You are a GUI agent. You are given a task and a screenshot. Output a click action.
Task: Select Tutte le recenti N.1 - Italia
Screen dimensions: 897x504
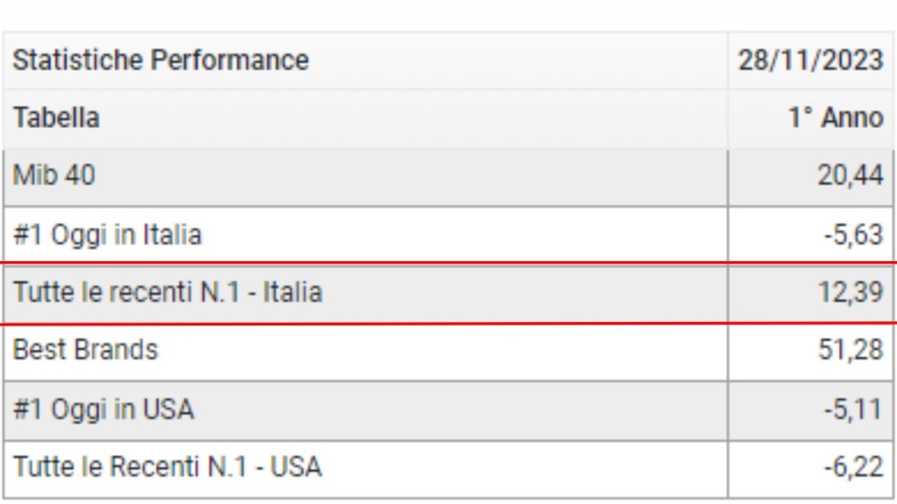tap(168, 292)
